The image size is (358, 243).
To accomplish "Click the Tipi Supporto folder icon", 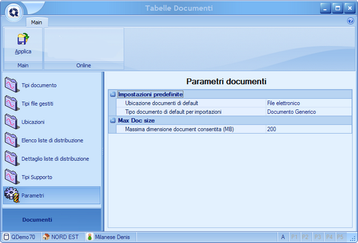I will (x=12, y=177).
